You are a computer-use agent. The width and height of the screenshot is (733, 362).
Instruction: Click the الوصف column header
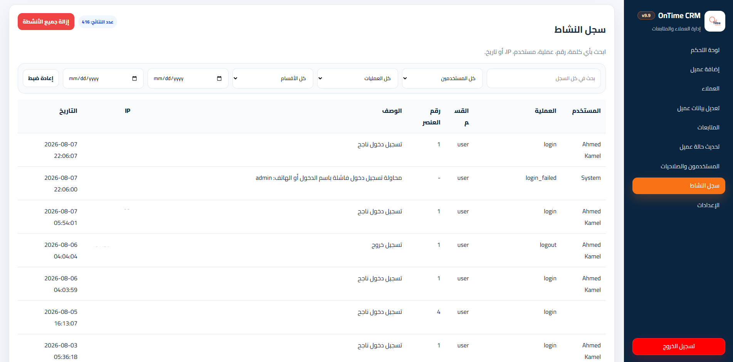[392, 111]
